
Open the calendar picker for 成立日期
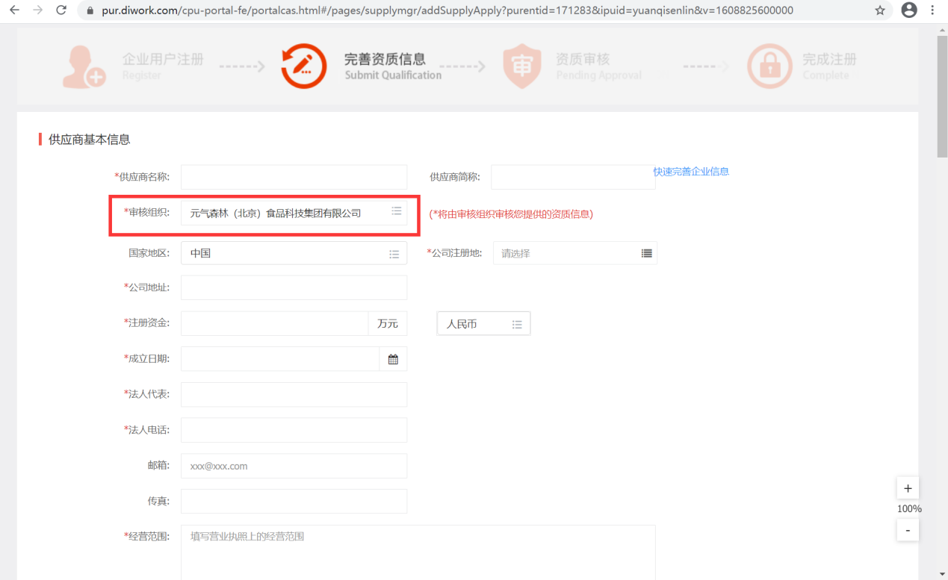(x=393, y=359)
